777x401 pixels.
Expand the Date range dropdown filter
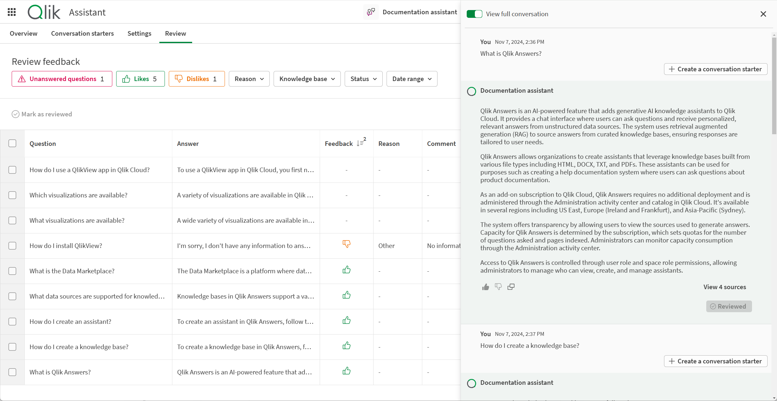412,79
